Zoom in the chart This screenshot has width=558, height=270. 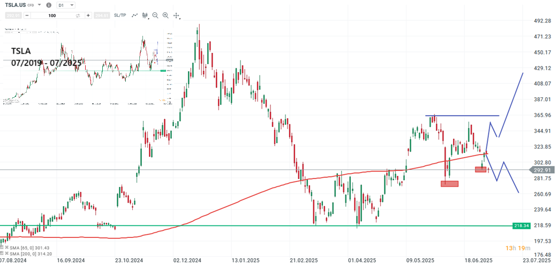165,16
